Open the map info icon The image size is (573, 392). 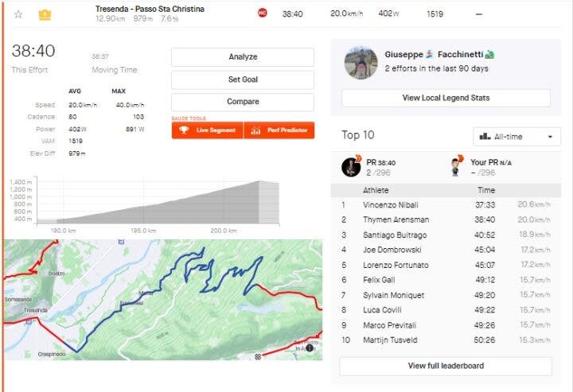point(309,347)
